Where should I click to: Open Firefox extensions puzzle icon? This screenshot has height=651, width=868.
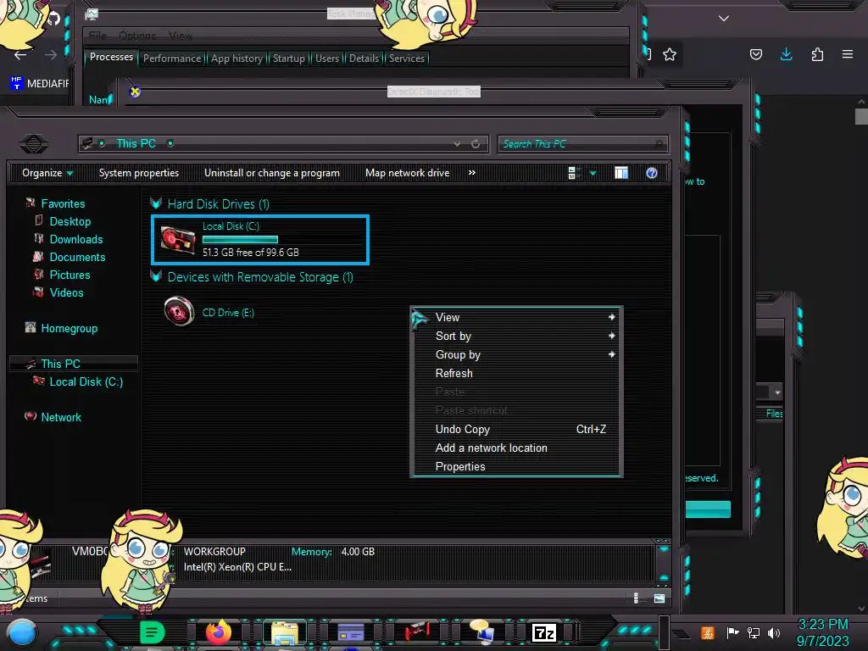click(x=817, y=54)
